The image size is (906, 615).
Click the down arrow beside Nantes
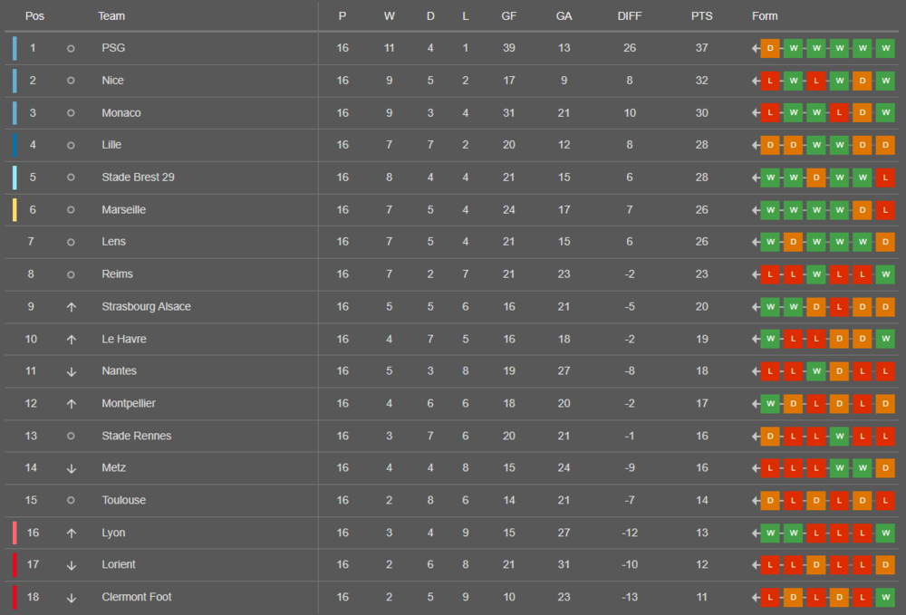(x=71, y=371)
